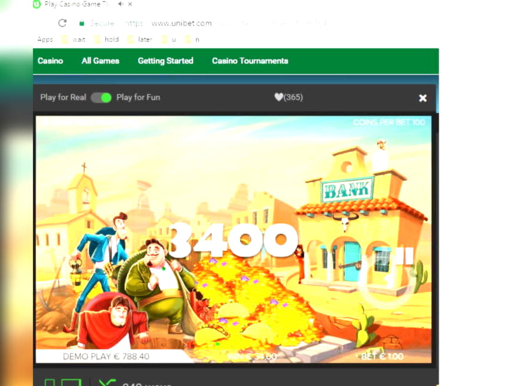The width and height of the screenshot is (515, 386).
Task: Reload the page with the refresh icon
Action: [x=62, y=23]
